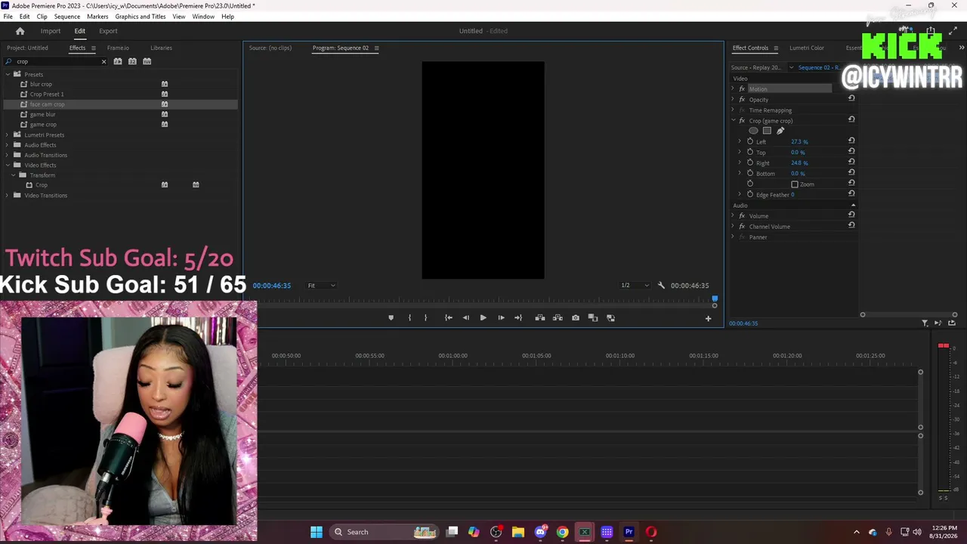The width and height of the screenshot is (967, 544).
Task: Open the Markers menu
Action: tap(97, 17)
